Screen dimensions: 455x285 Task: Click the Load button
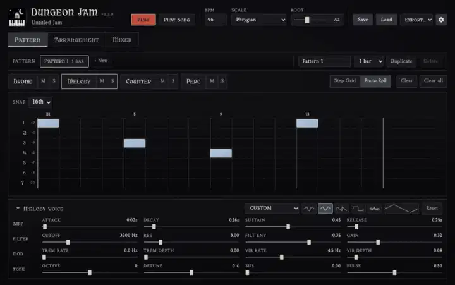coord(386,20)
